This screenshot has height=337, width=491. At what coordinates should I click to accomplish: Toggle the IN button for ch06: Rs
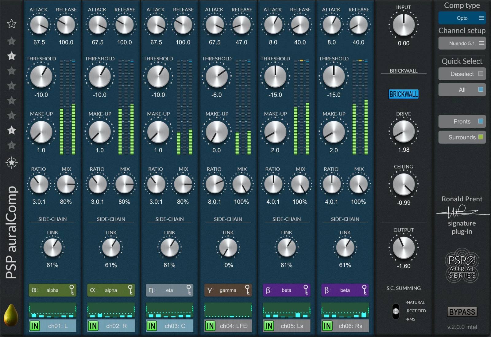327,326
